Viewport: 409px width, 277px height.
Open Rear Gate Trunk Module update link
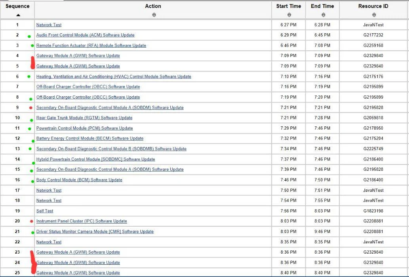84,118
